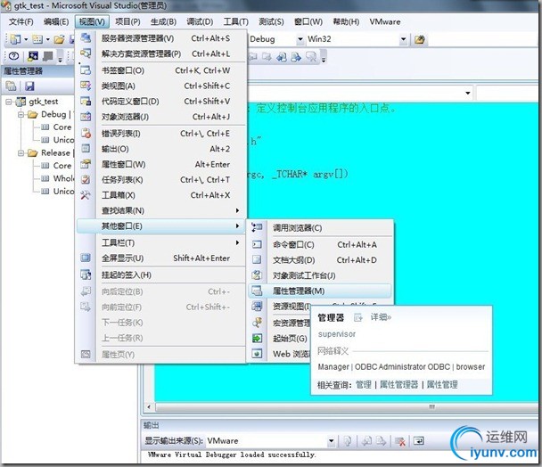The width and height of the screenshot is (542, 467).
Task: Click 对象测试工作台(J) in submenu
Action: pyautogui.click(x=320, y=275)
